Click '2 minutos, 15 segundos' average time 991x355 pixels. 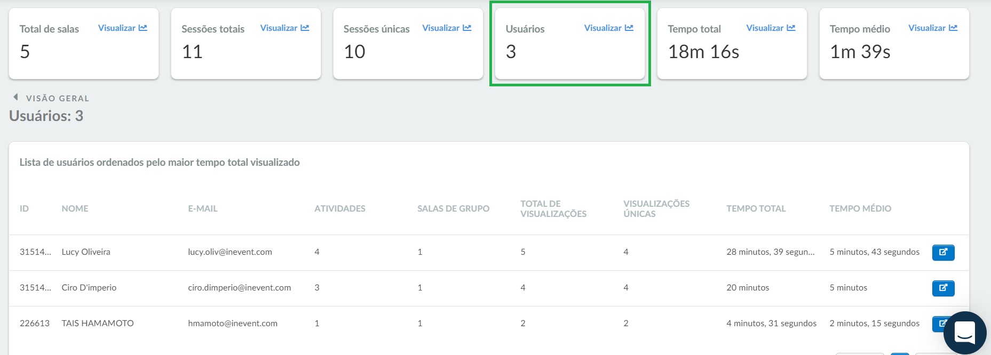click(874, 323)
